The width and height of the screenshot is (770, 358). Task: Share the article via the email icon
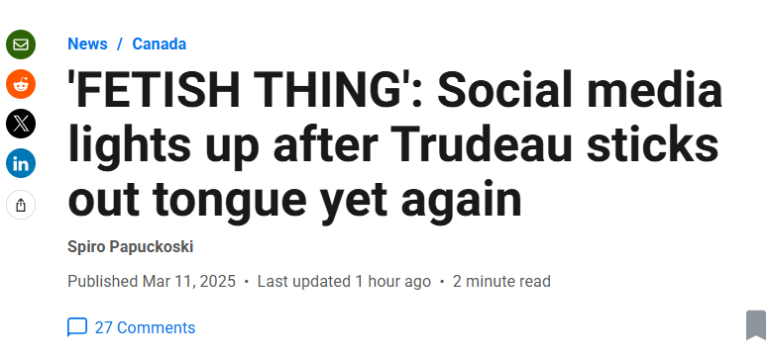(21, 45)
